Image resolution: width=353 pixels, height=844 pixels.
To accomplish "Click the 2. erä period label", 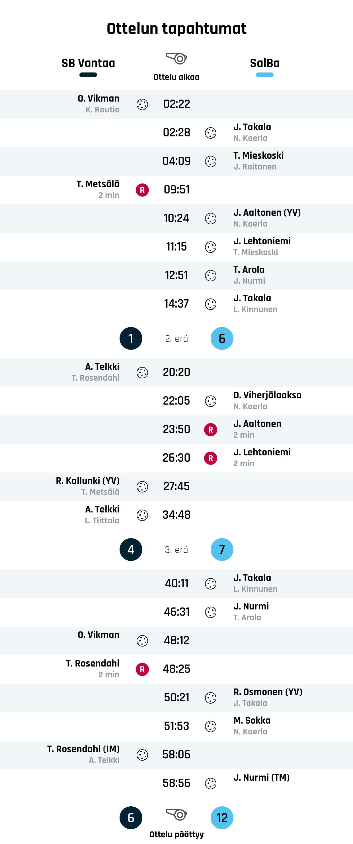I will (176, 339).
